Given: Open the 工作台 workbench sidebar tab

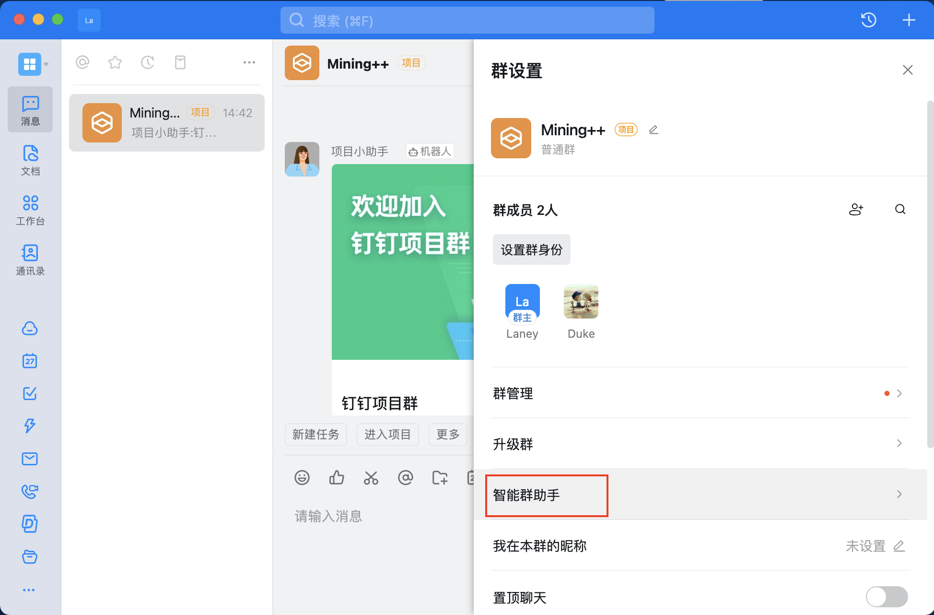Looking at the screenshot, I should point(30,210).
